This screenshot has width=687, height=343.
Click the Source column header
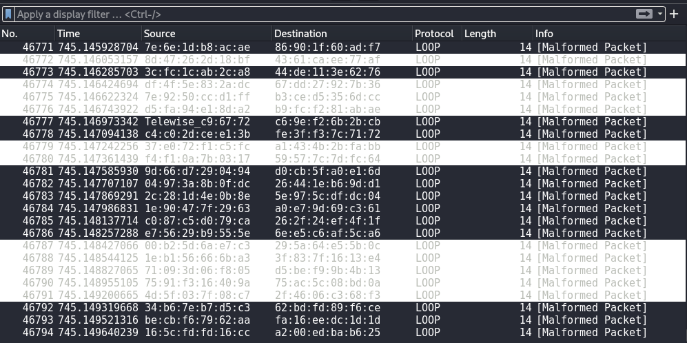click(159, 33)
